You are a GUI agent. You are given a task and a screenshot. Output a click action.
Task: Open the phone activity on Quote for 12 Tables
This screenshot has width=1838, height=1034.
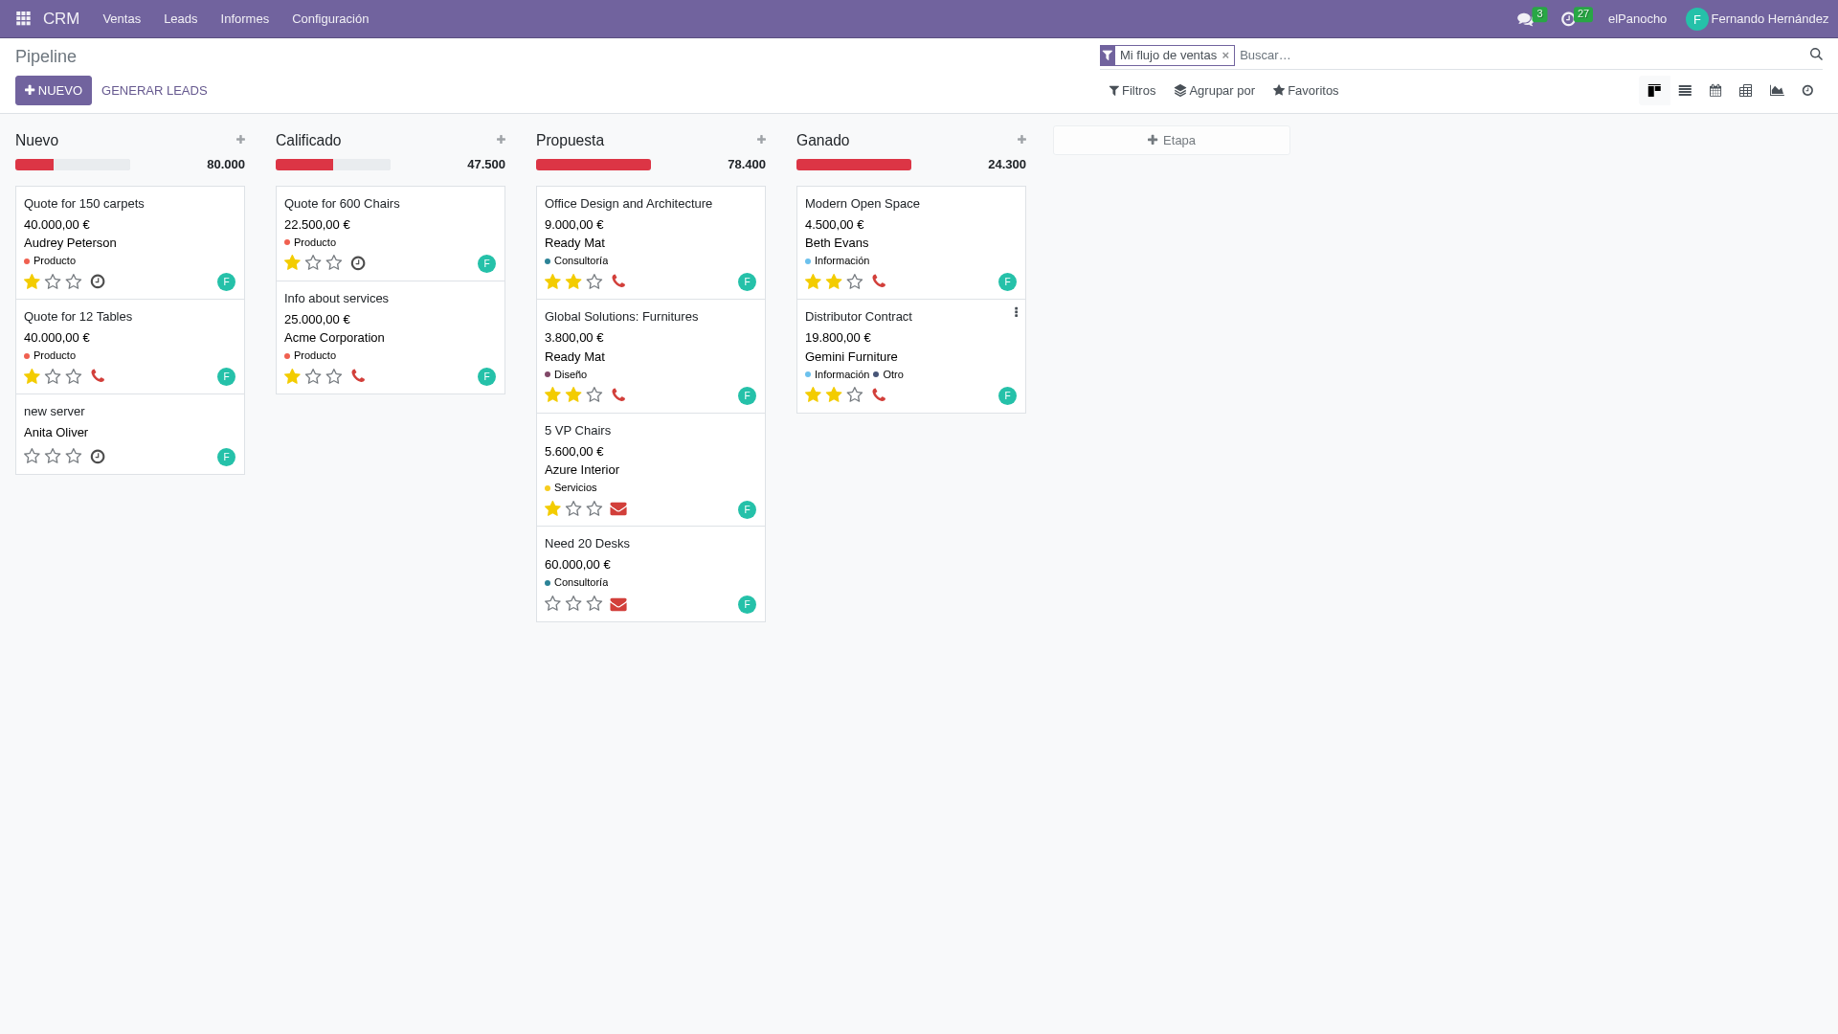point(98,376)
